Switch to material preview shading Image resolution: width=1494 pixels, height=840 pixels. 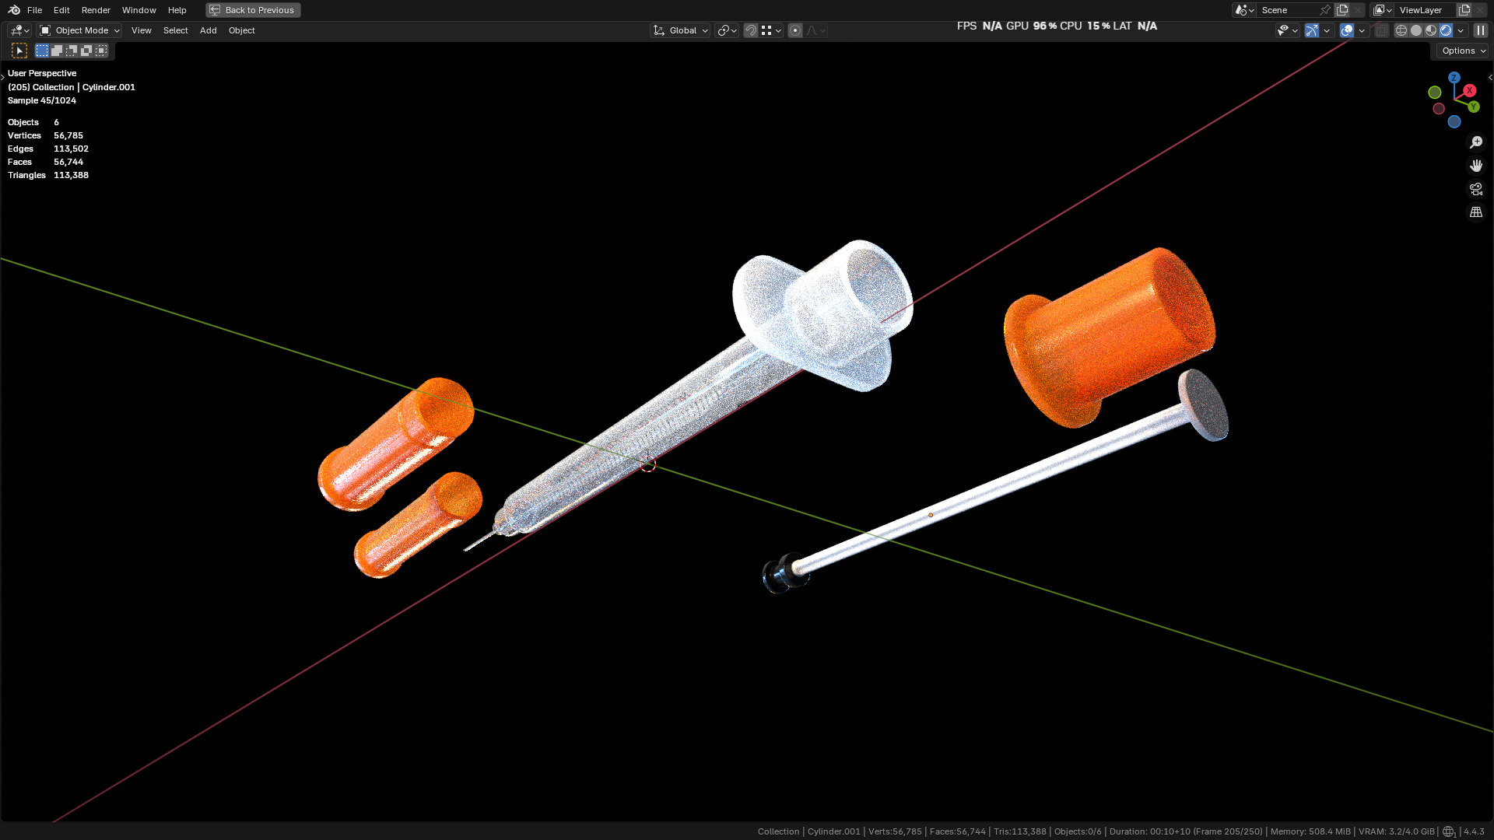(x=1431, y=30)
